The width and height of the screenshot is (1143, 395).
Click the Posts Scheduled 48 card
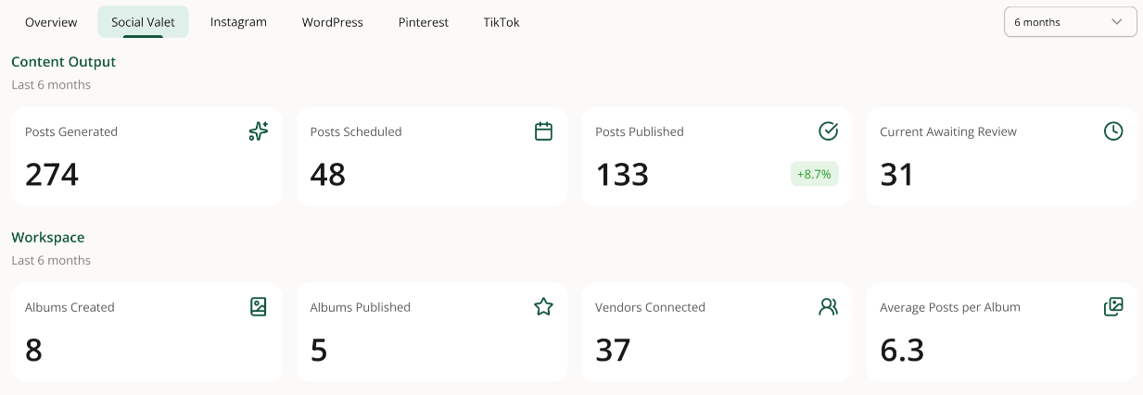pos(432,156)
